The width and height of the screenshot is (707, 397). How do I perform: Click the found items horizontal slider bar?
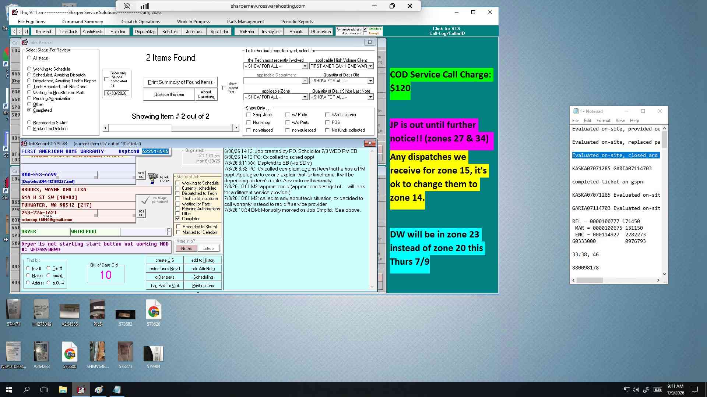pyautogui.click(x=171, y=128)
